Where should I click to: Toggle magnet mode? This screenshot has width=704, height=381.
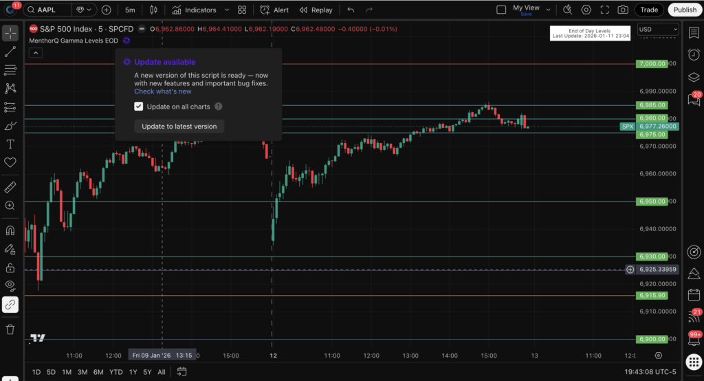10,230
